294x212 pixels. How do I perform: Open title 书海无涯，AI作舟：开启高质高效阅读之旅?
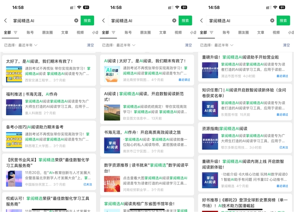point(142,132)
